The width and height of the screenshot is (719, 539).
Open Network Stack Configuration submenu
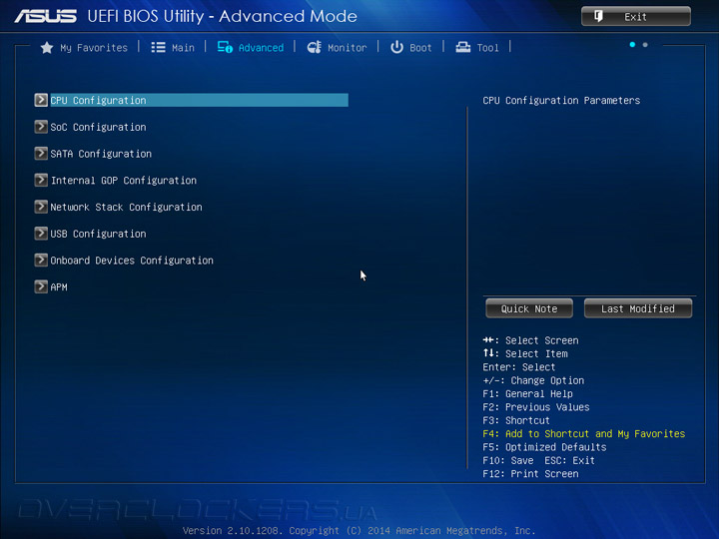point(126,207)
